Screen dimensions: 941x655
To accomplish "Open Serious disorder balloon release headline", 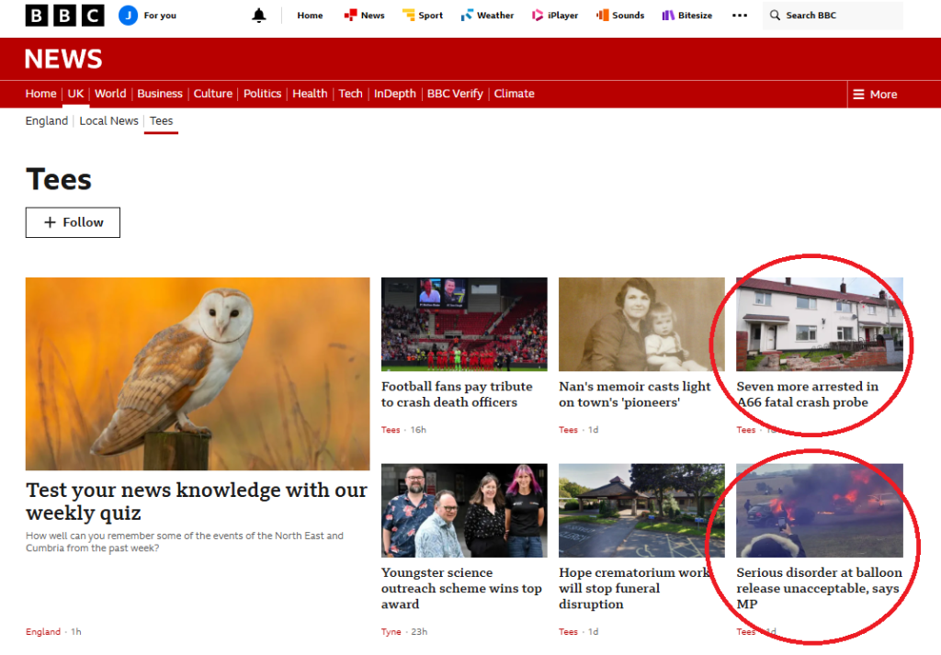I will tap(819, 589).
